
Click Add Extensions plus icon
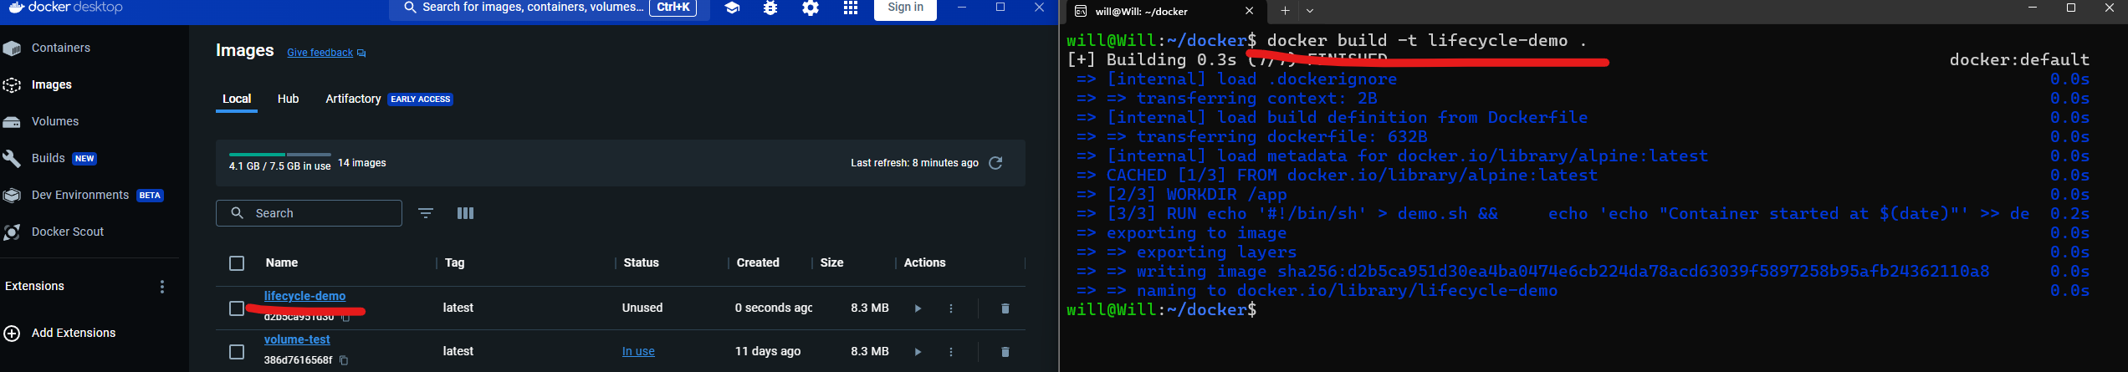click(12, 334)
